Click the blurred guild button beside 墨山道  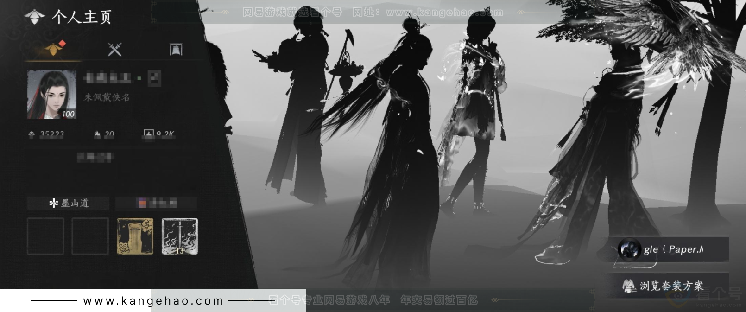(156, 203)
